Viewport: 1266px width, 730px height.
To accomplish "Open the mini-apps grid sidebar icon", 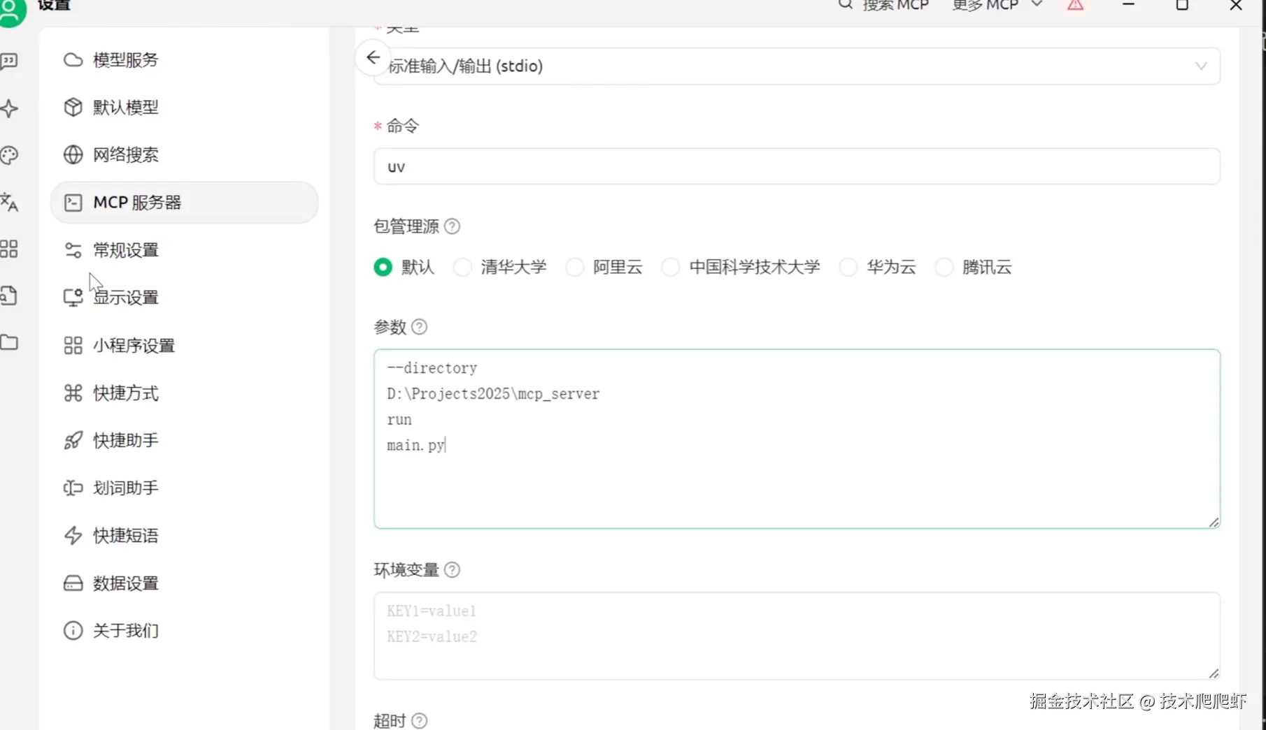I will (10, 249).
